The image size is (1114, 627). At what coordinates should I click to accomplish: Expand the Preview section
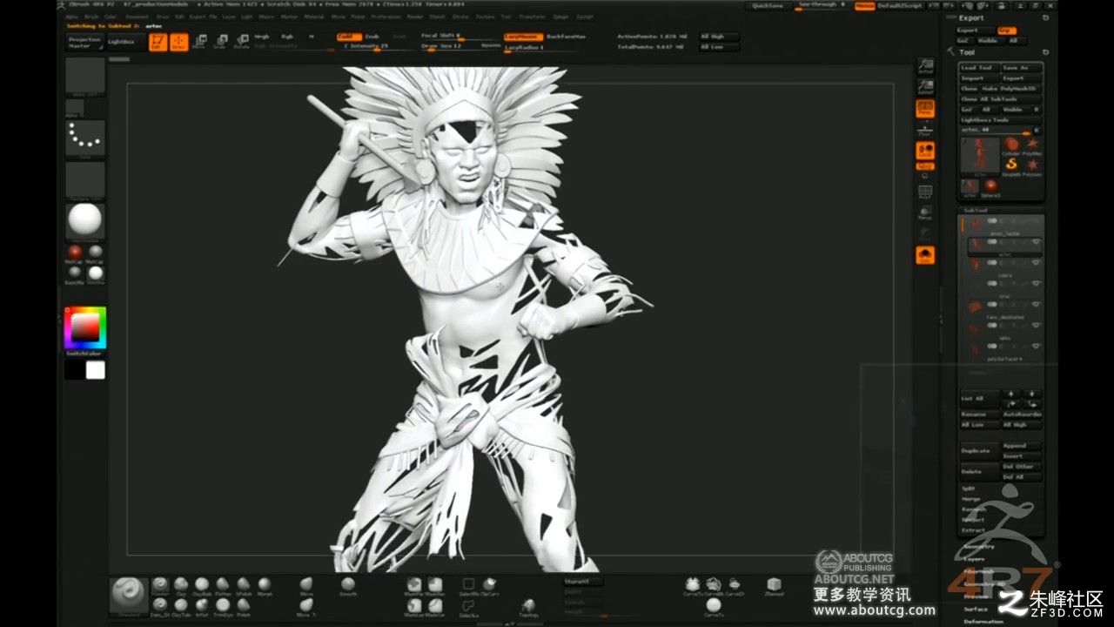point(975,597)
